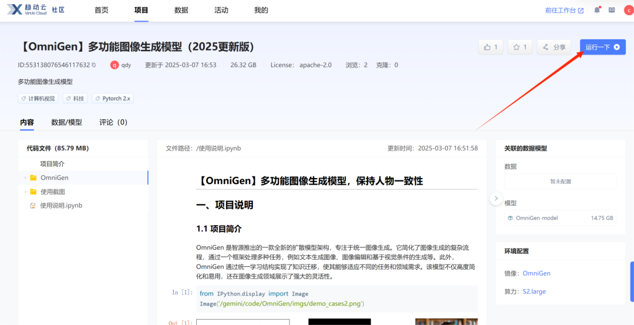Select the OmniGen folder in file tree
The height and width of the screenshot is (325, 634).
pos(83,177)
